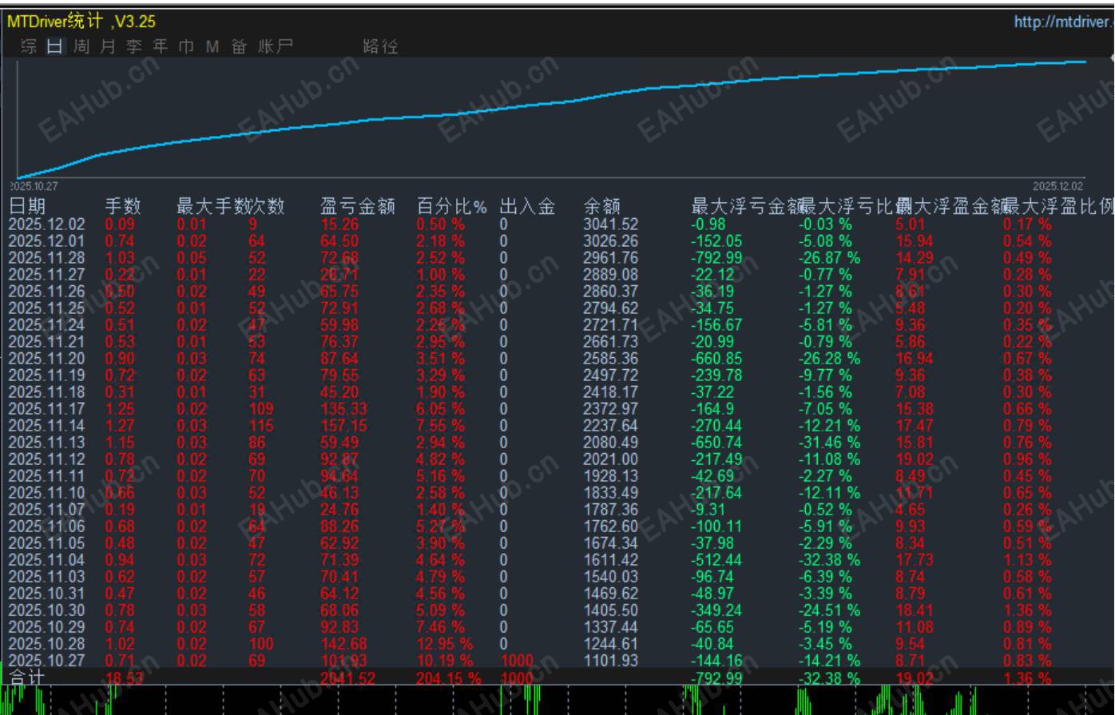Image resolution: width=1115 pixels, height=715 pixels.
Task: Click floating loss ratio -26.87 %
Action: pos(830,258)
